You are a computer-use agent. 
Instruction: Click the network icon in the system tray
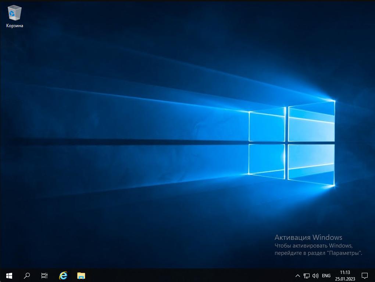click(306, 275)
